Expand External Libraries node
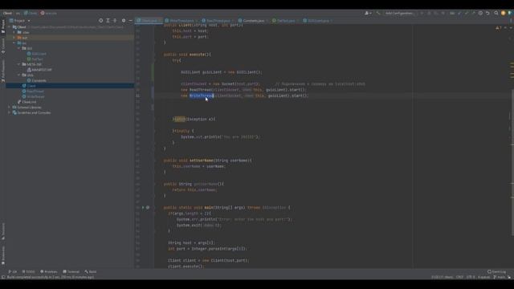This screenshot has width=514, height=289. click(x=9, y=107)
